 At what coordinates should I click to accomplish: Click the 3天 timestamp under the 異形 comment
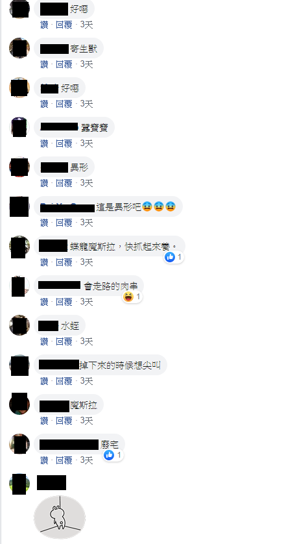click(86, 183)
